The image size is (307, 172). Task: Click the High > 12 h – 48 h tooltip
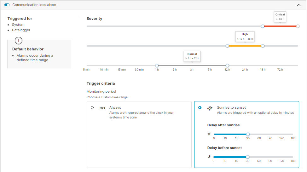(245, 37)
